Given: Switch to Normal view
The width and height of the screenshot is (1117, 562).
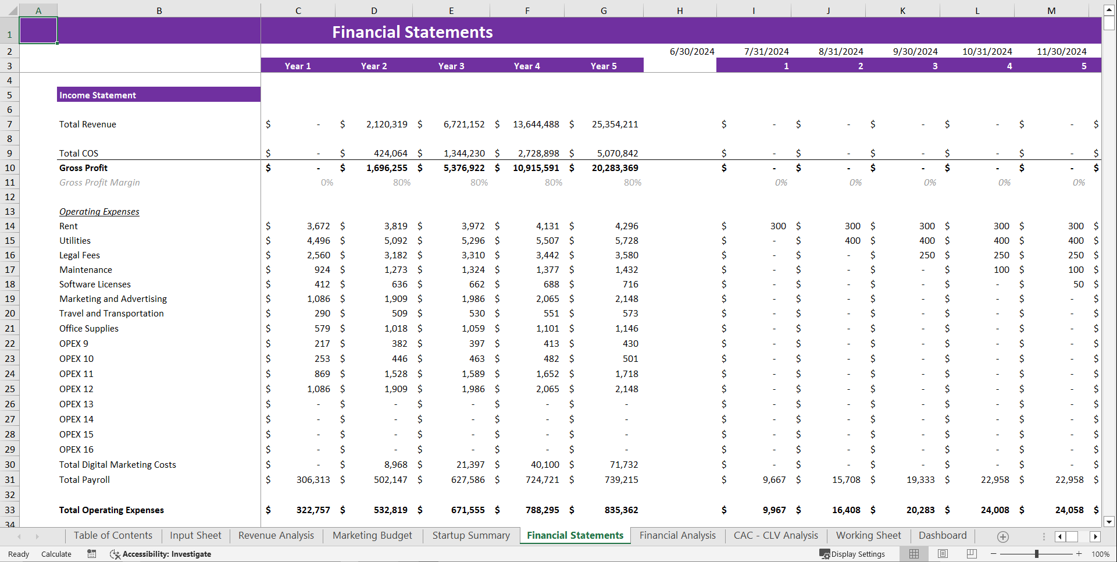Looking at the screenshot, I should click(914, 554).
